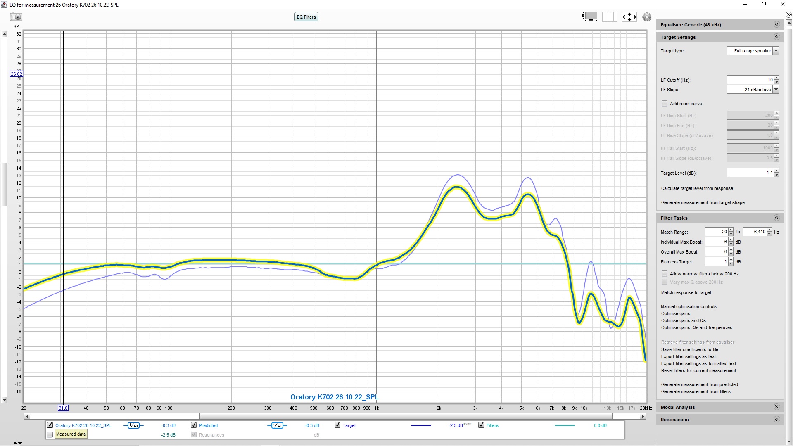This screenshot has height=446, width=793.
Task: Show scrollbars toggle icon in toolbar
Action: click(x=589, y=17)
